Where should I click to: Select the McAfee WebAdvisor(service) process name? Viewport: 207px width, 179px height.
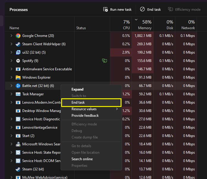click(x=45, y=177)
